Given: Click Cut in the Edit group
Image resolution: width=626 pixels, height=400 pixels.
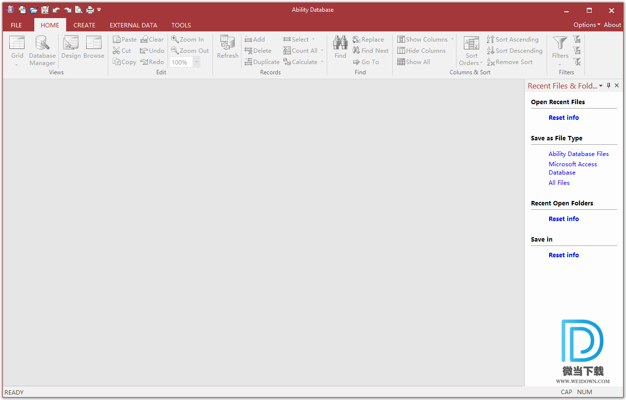Looking at the screenshot, I should (x=122, y=51).
